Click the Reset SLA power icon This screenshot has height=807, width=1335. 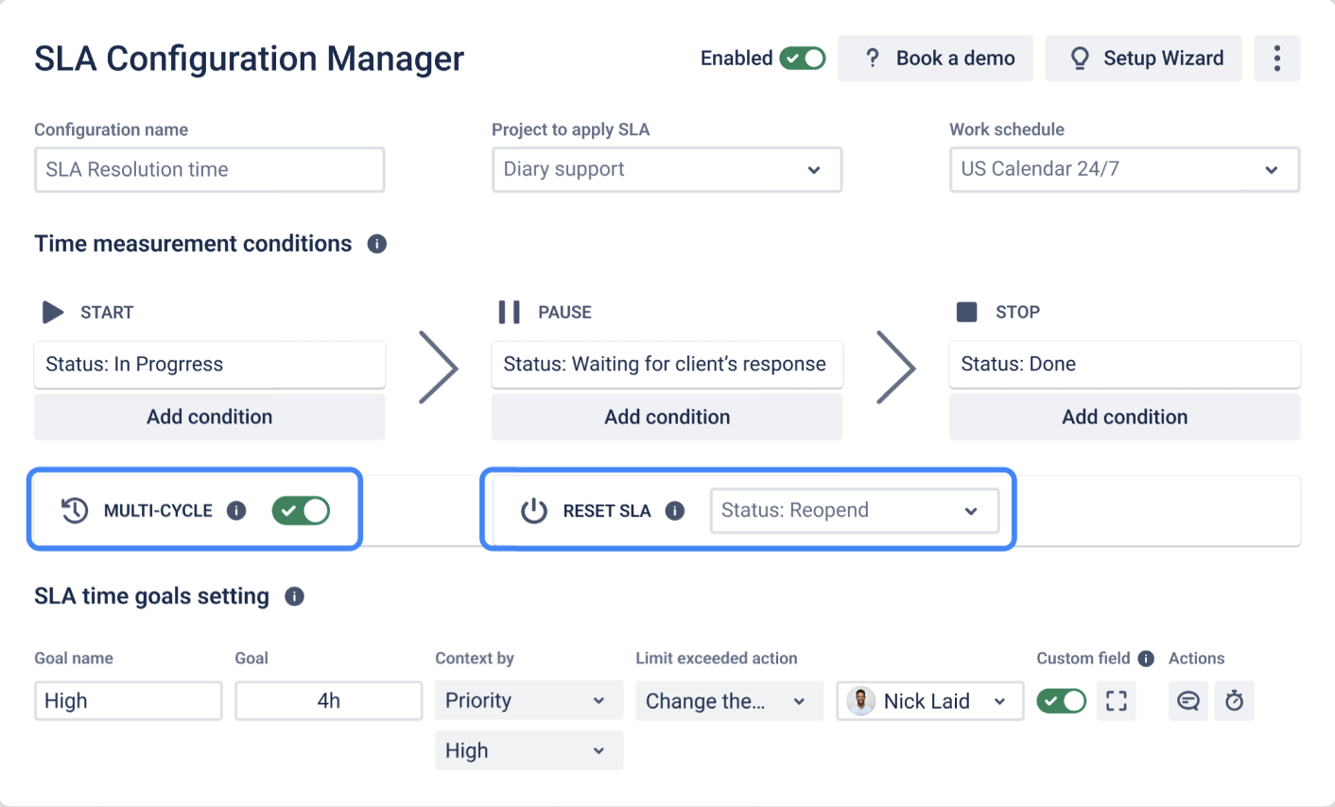click(x=534, y=510)
